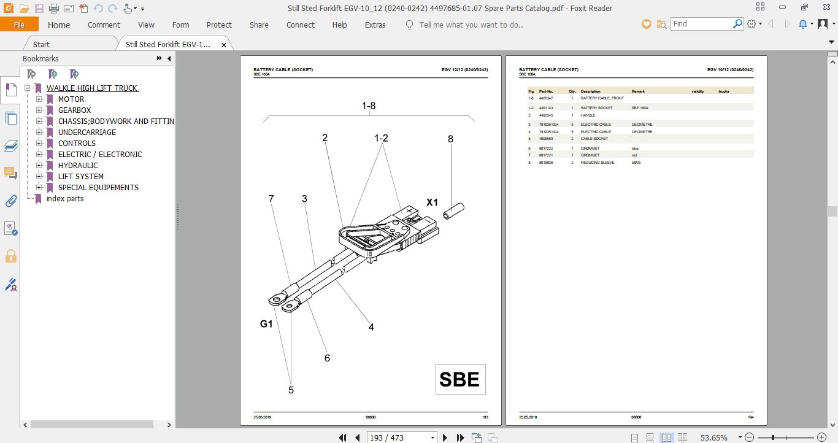Click the Tell me what you want to do box
Screen dimensions: 838x443
pyautogui.click(x=471, y=25)
